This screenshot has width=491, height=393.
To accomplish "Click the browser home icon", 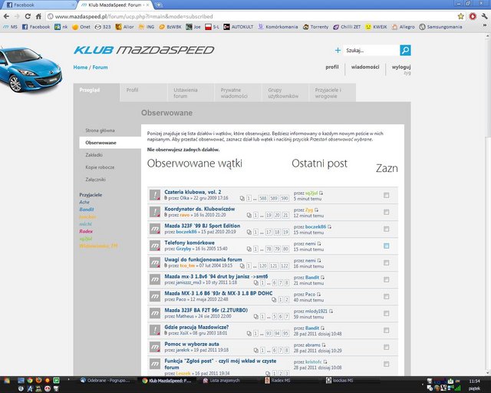I will (x=38, y=16).
